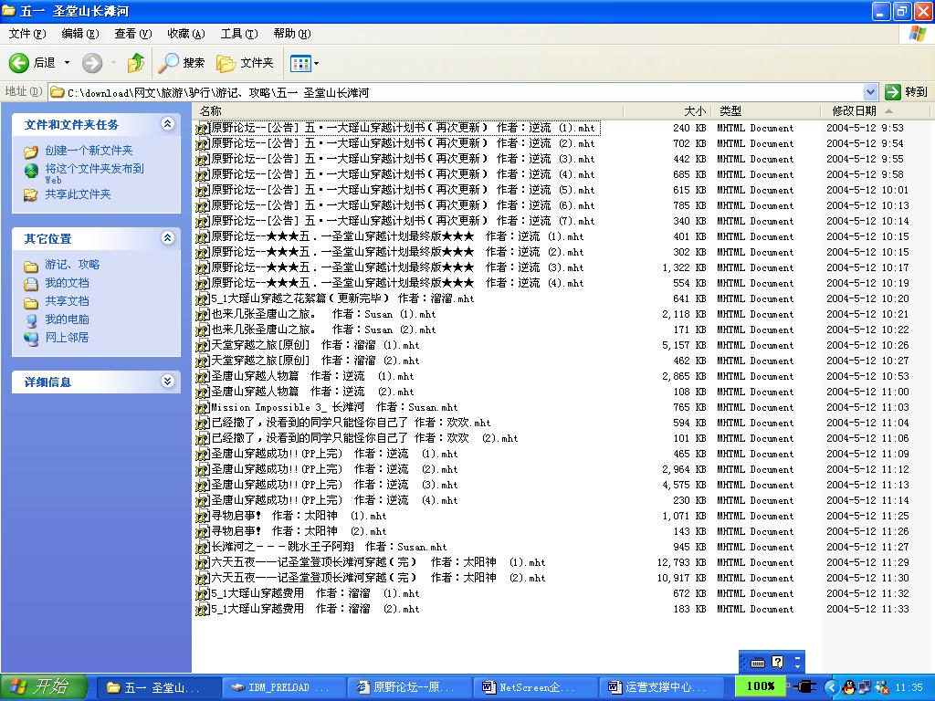This screenshot has height=701, width=935.
Task: Open the 工具(T) menu
Action: (238, 34)
